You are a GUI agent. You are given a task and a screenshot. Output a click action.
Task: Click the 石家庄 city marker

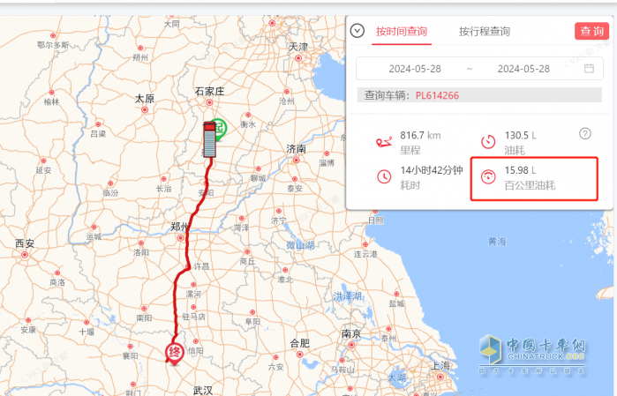tap(209, 102)
